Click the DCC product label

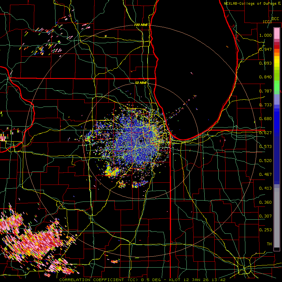click(275, 19)
